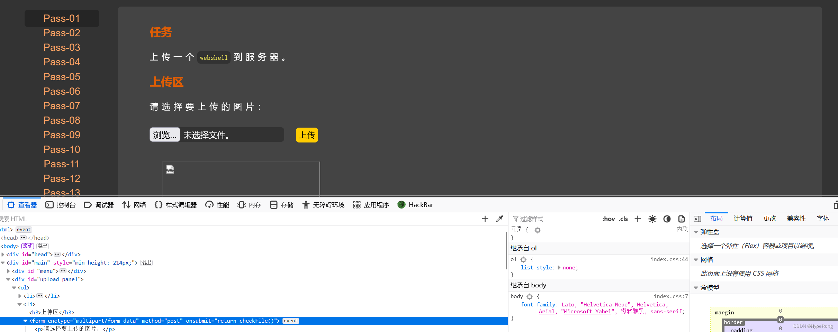Collapse the div id="main" node
The width and height of the screenshot is (838, 332).
point(3,263)
